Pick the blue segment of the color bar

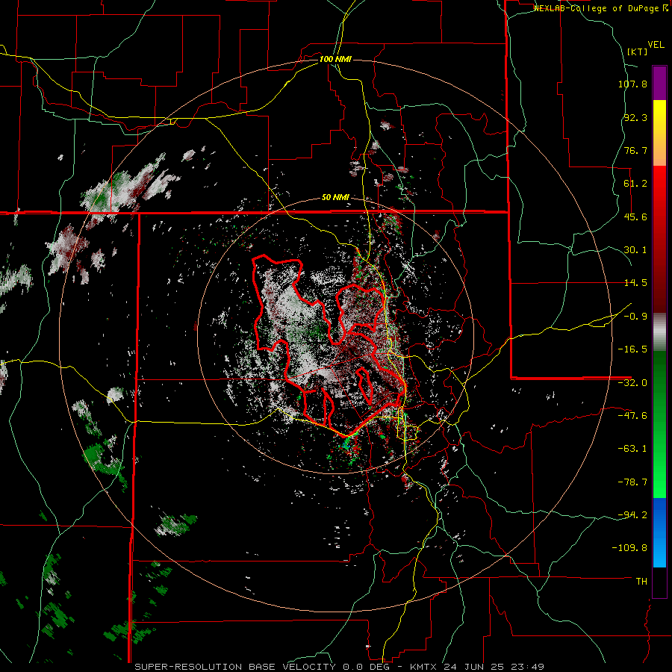[x=659, y=532]
